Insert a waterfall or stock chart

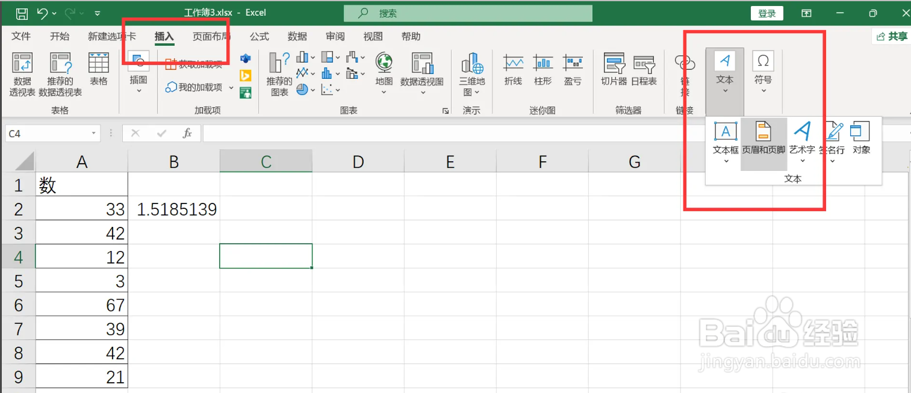click(x=356, y=57)
